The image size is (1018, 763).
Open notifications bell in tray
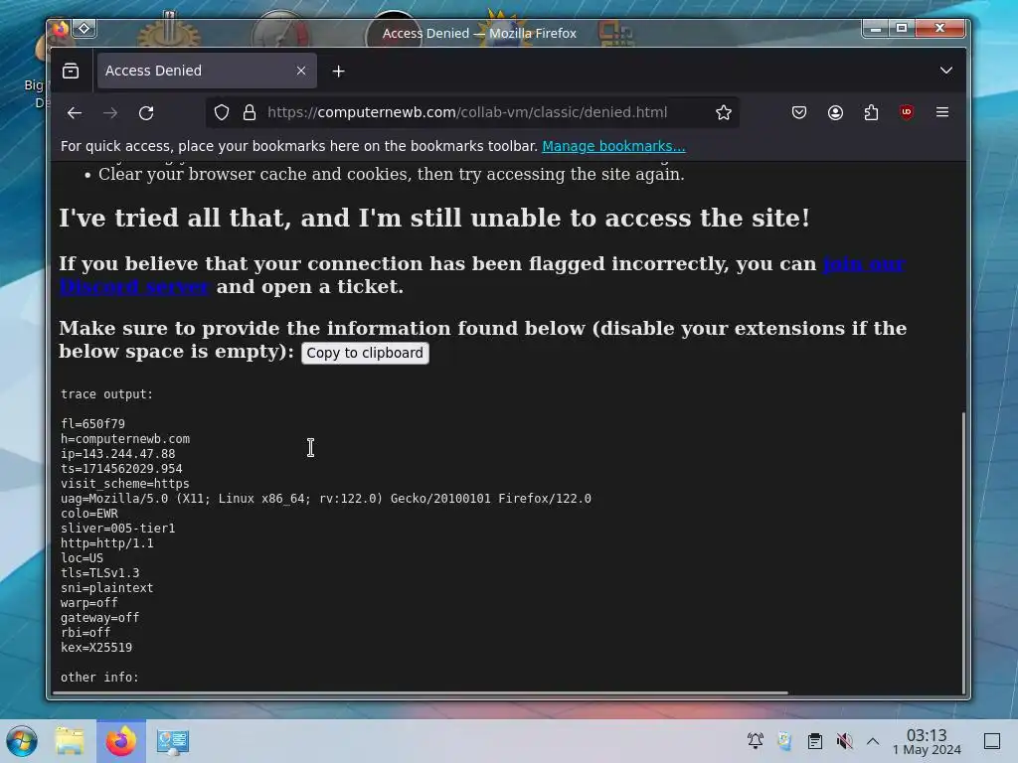point(756,741)
